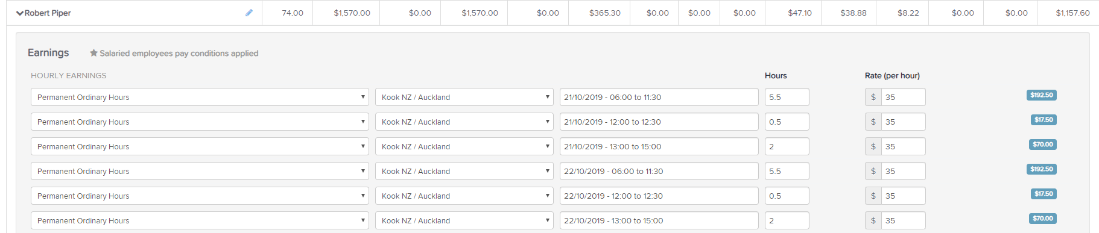1099x233 pixels.
Task: Click the $17.50 badge for 22/10/2019 12:00 row
Action: 1044,194
